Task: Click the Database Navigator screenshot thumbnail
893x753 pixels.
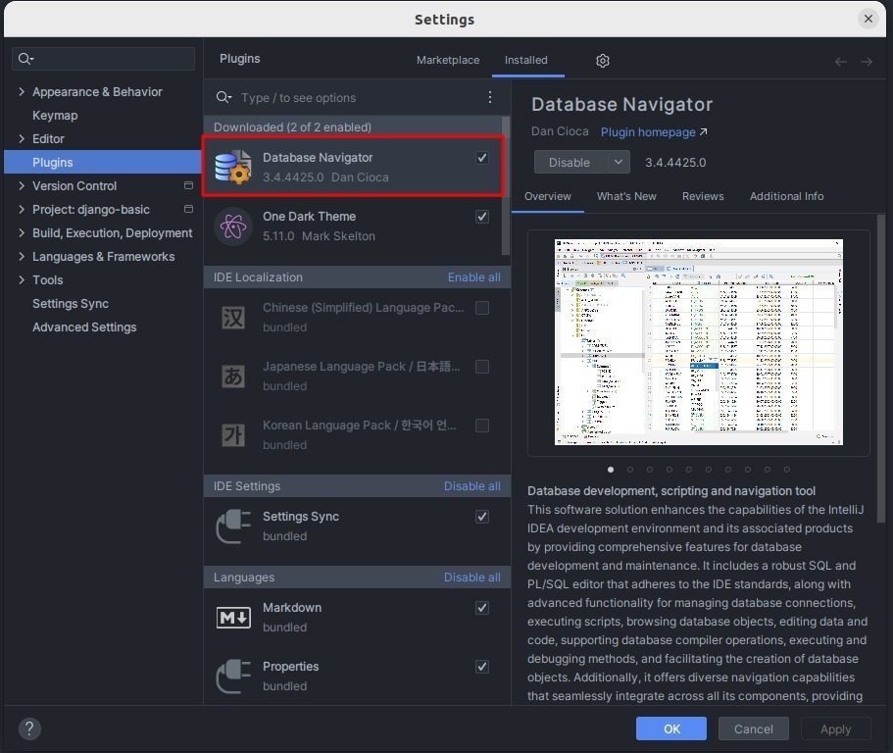Action: [698, 342]
